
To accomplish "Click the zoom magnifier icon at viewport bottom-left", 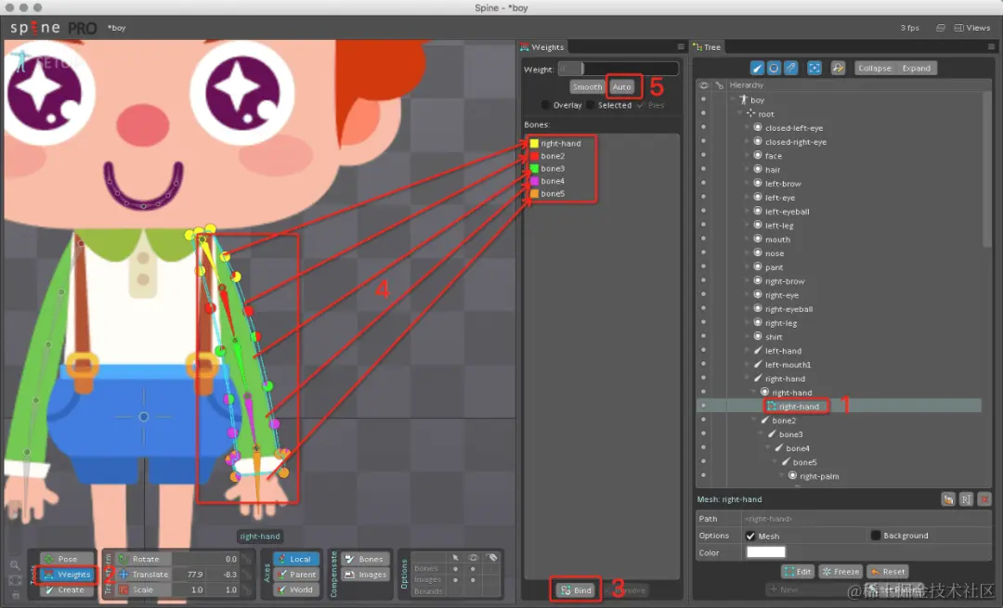I will tap(15, 565).
